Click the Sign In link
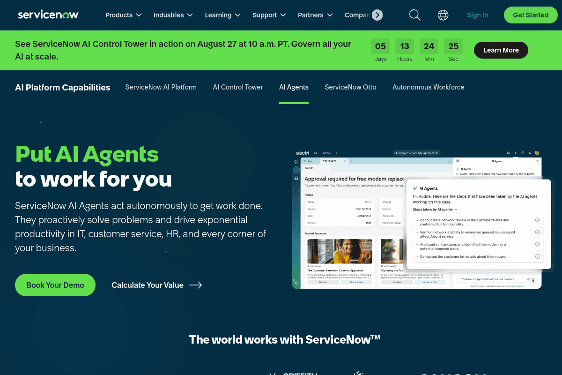The width and height of the screenshot is (562, 375). click(x=478, y=15)
